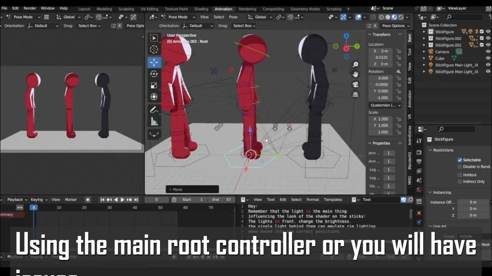492x276 pixels.
Task: Open the Playback dropdown in timeline
Action: [17, 200]
